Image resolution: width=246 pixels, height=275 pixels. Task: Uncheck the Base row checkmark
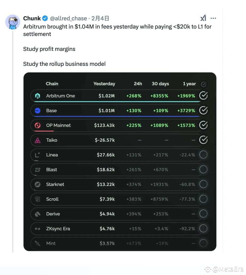tap(204, 110)
